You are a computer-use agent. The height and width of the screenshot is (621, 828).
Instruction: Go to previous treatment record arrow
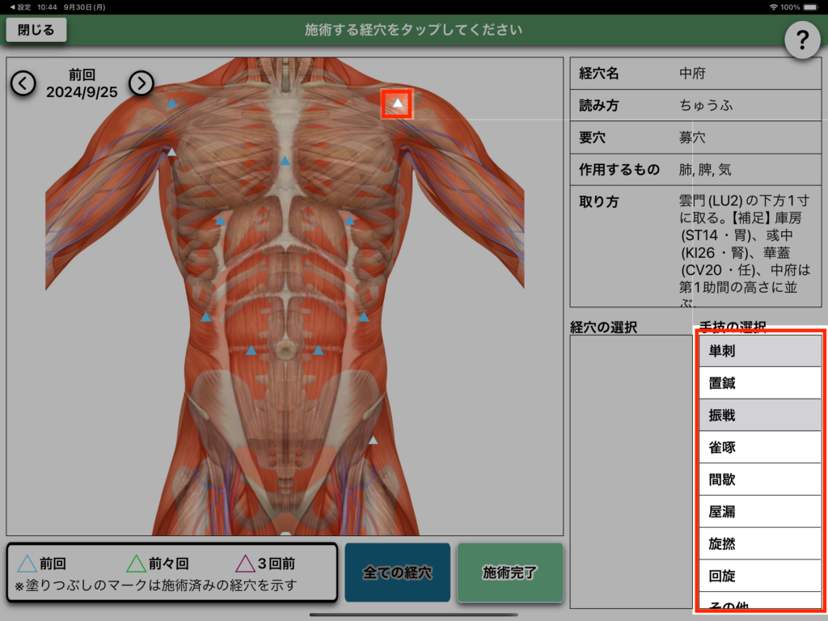(23, 82)
